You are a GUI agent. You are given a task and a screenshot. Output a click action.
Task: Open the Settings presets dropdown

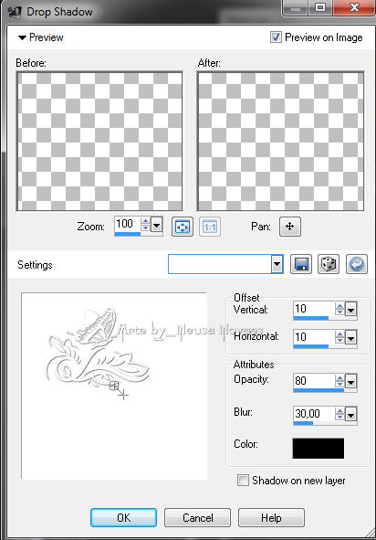point(277,264)
